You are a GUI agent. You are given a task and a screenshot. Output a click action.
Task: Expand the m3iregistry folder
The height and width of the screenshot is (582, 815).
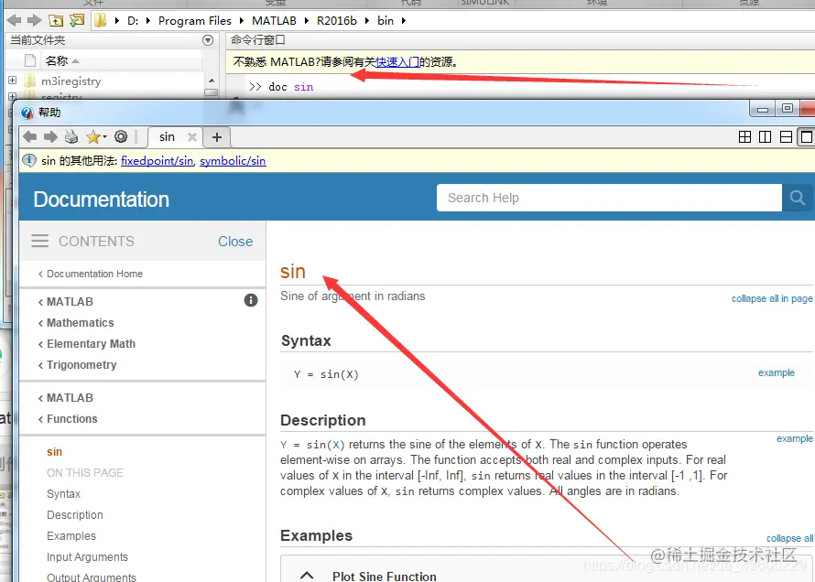tap(13, 80)
